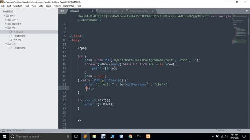Open the VirtualBox cube icon on taskbar
This screenshot has width=250, height=140.
coord(121,136)
